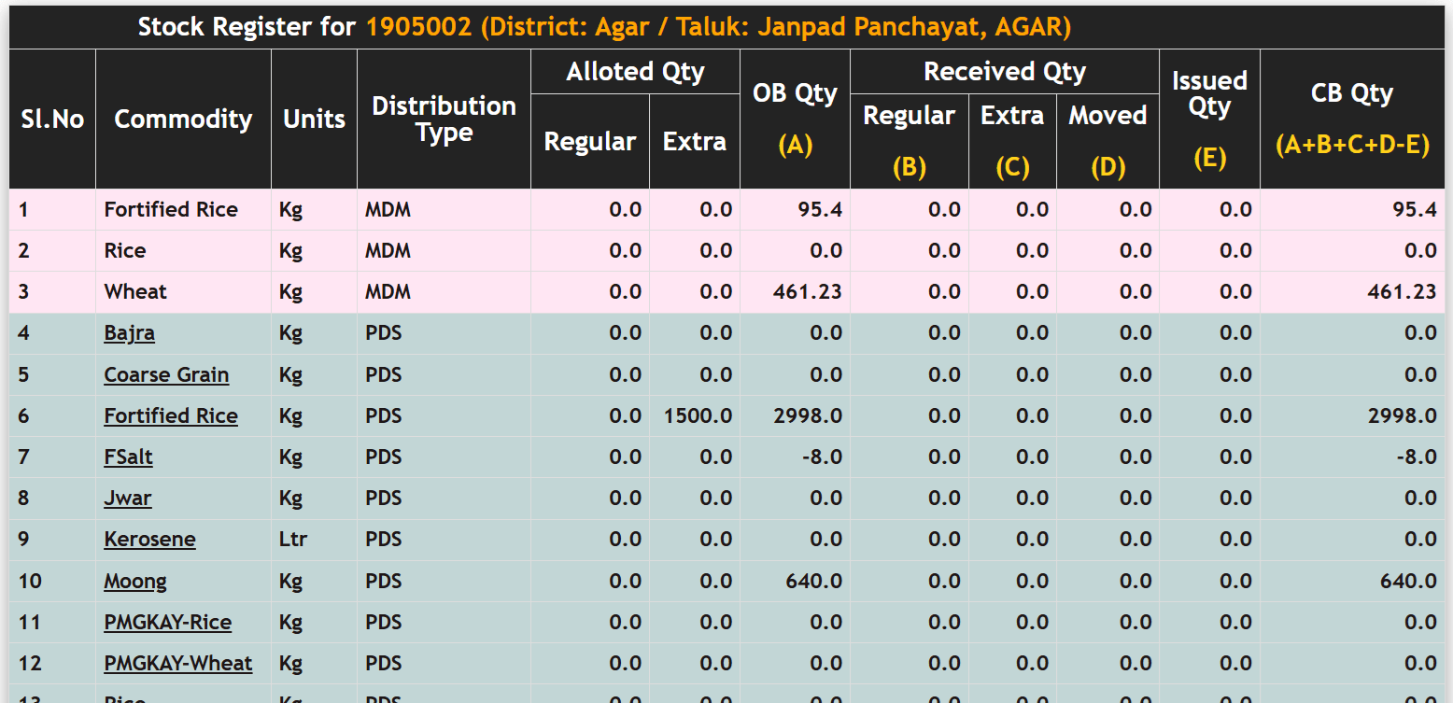The image size is (1453, 703).
Task: Click the Alloted Qty header
Action: [635, 72]
